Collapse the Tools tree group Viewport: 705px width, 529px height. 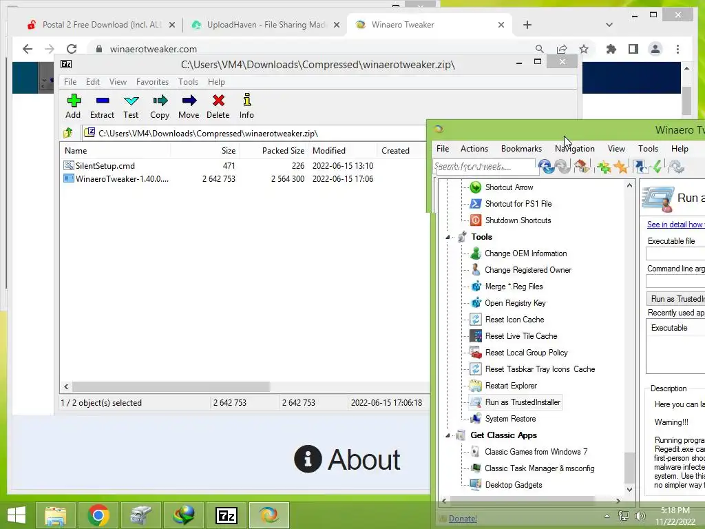click(448, 237)
